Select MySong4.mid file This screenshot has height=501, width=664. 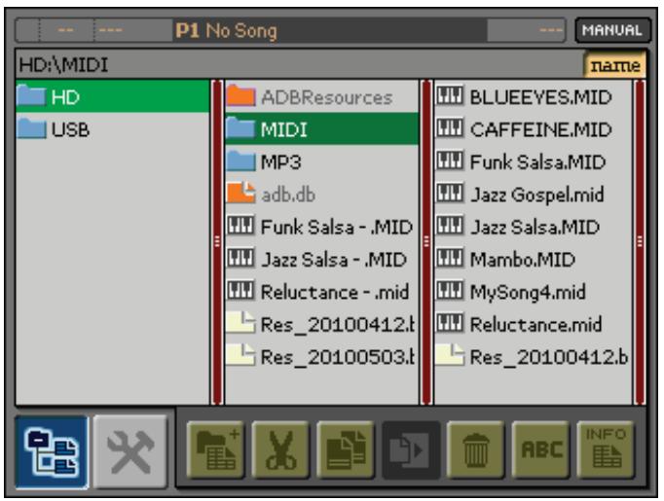(533, 292)
